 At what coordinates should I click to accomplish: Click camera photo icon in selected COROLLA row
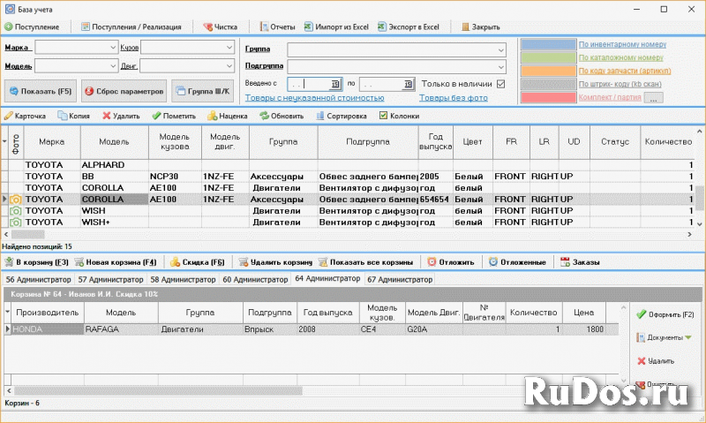[16, 200]
